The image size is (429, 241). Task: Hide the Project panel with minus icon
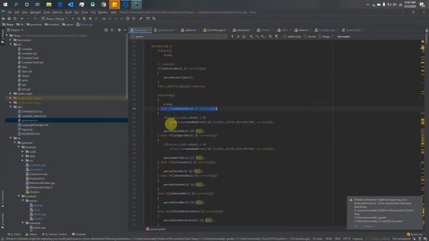tap(125, 29)
